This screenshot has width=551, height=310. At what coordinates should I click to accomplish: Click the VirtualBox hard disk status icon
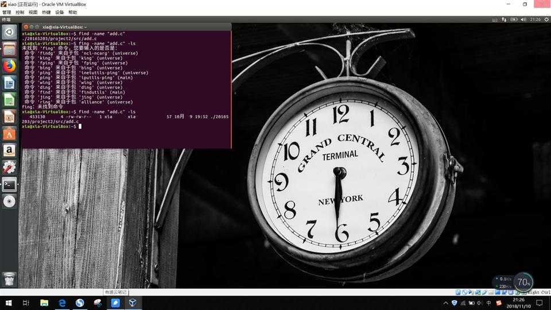coord(458,292)
